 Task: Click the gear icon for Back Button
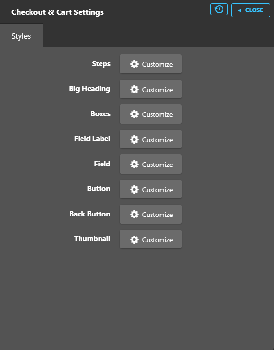click(134, 214)
